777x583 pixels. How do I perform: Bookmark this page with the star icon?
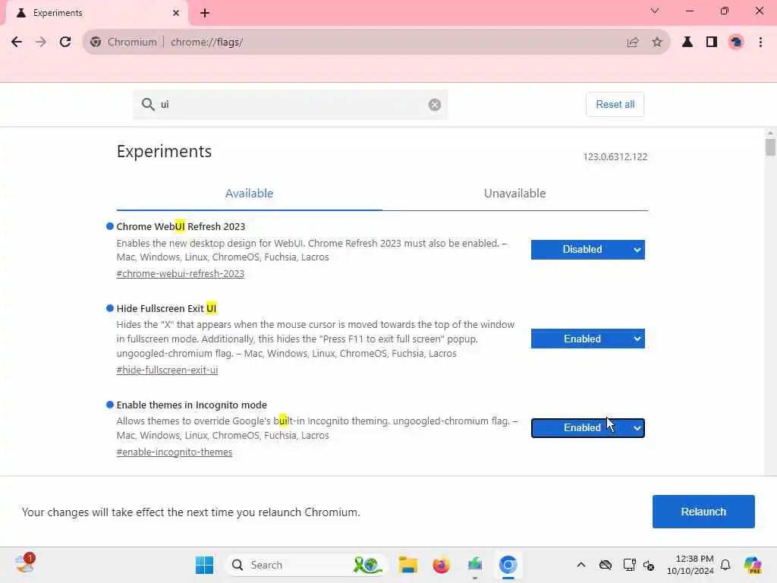coord(657,43)
